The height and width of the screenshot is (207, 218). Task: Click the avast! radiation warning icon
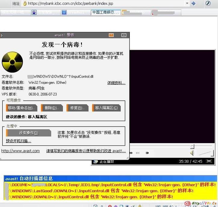(x=12, y=62)
